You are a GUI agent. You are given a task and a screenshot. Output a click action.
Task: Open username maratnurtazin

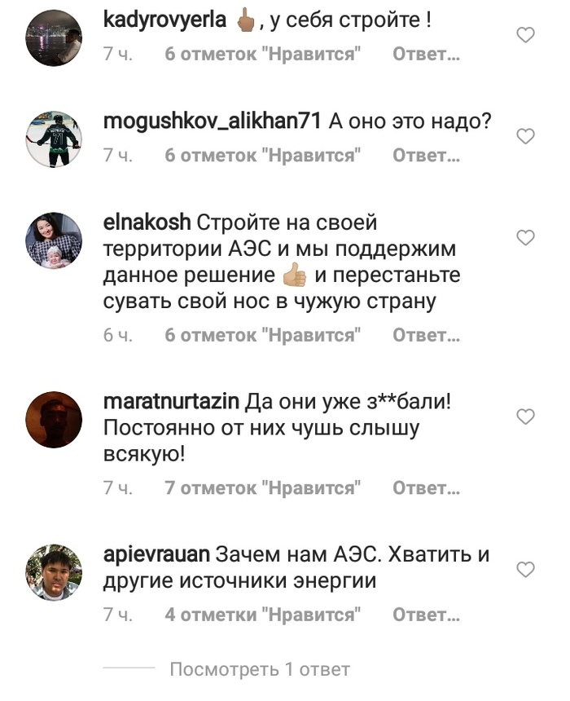pos(171,402)
